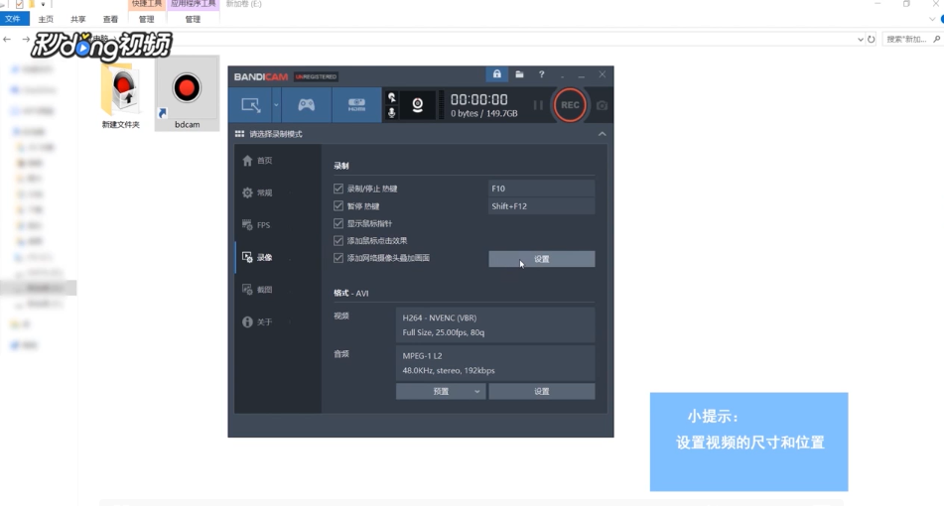Click the red REC record button

pyautogui.click(x=570, y=105)
